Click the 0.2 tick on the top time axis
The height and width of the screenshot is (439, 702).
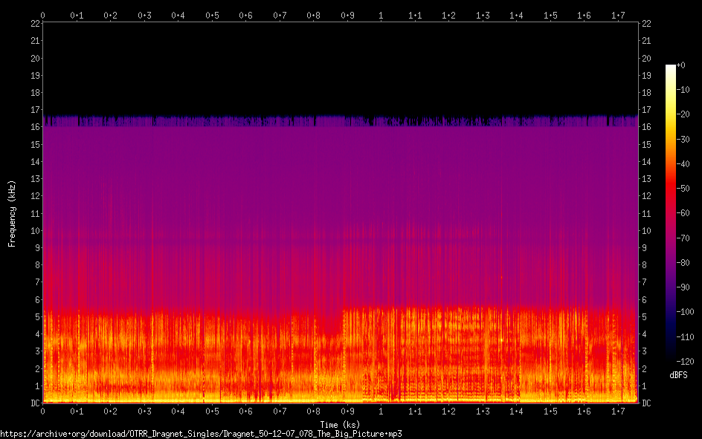click(x=110, y=15)
